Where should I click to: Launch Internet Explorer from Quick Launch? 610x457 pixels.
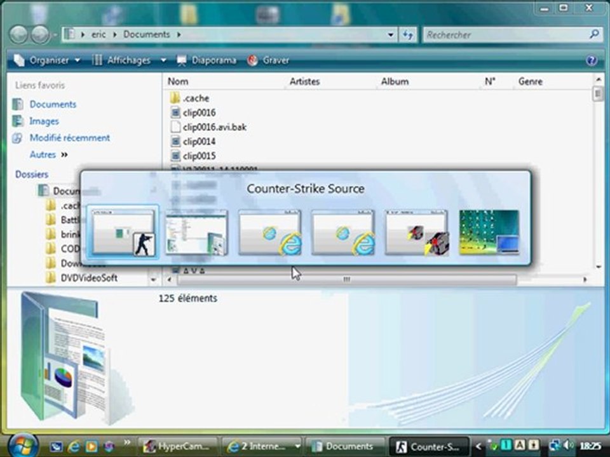[x=74, y=446]
